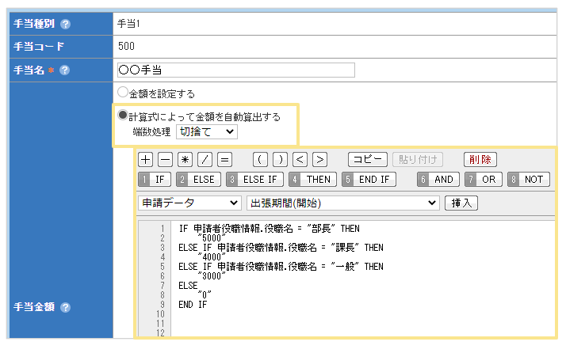Image resolution: width=566 pixels, height=353 pixels.
Task: Insert the plus operator
Action: click(x=146, y=160)
